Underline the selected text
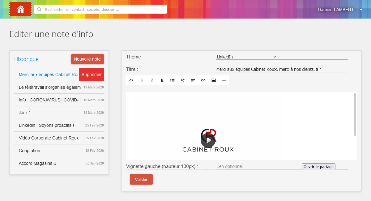Screen dimensions: 371x201 (162, 80)
